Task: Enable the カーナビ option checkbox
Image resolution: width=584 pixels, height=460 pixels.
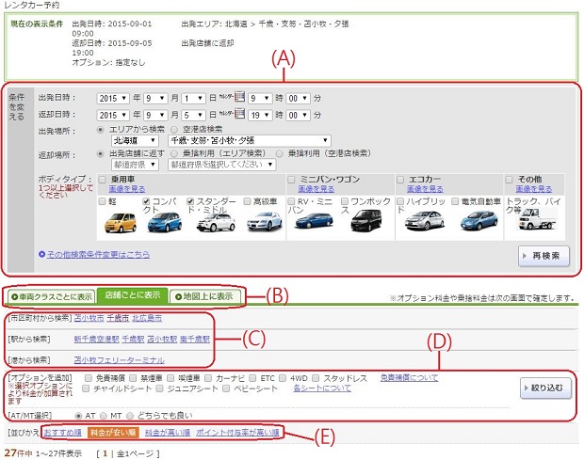Action: 208,378
